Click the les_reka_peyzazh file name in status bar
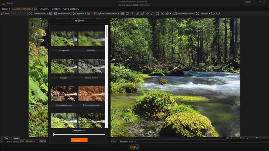Screen dimensions: 269x151 [x=21, y=141]
